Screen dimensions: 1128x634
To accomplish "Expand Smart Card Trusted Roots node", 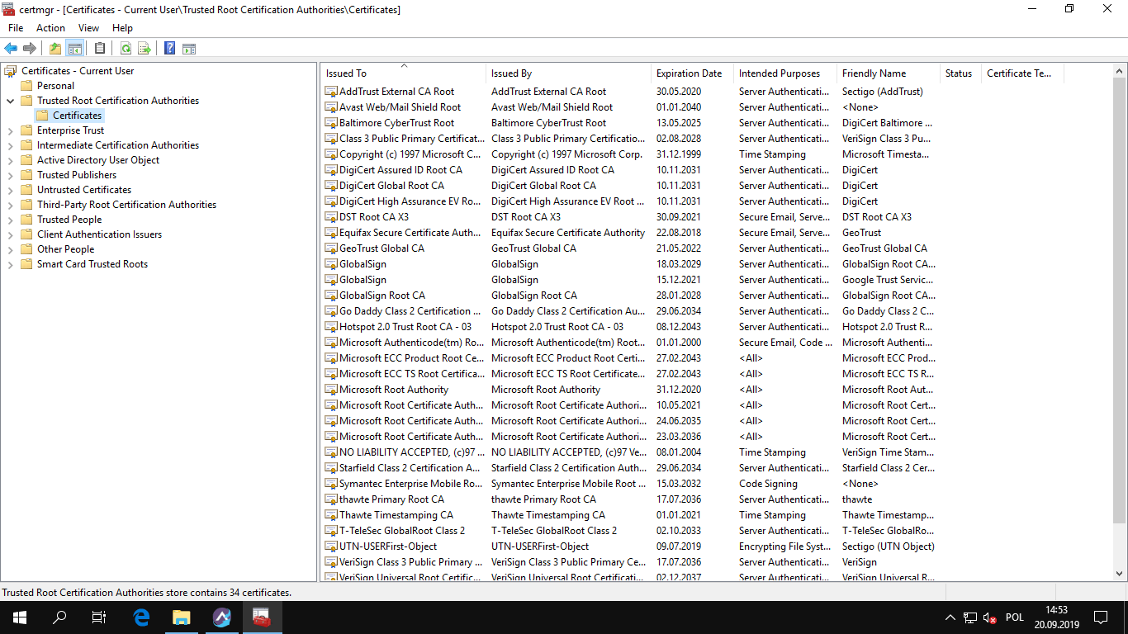I will click(x=11, y=264).
